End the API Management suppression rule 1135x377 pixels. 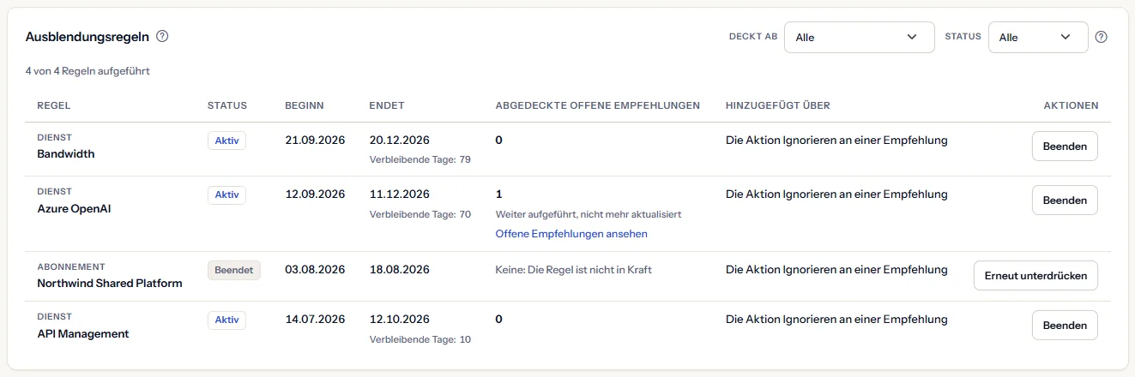[x=1065, y=326]
